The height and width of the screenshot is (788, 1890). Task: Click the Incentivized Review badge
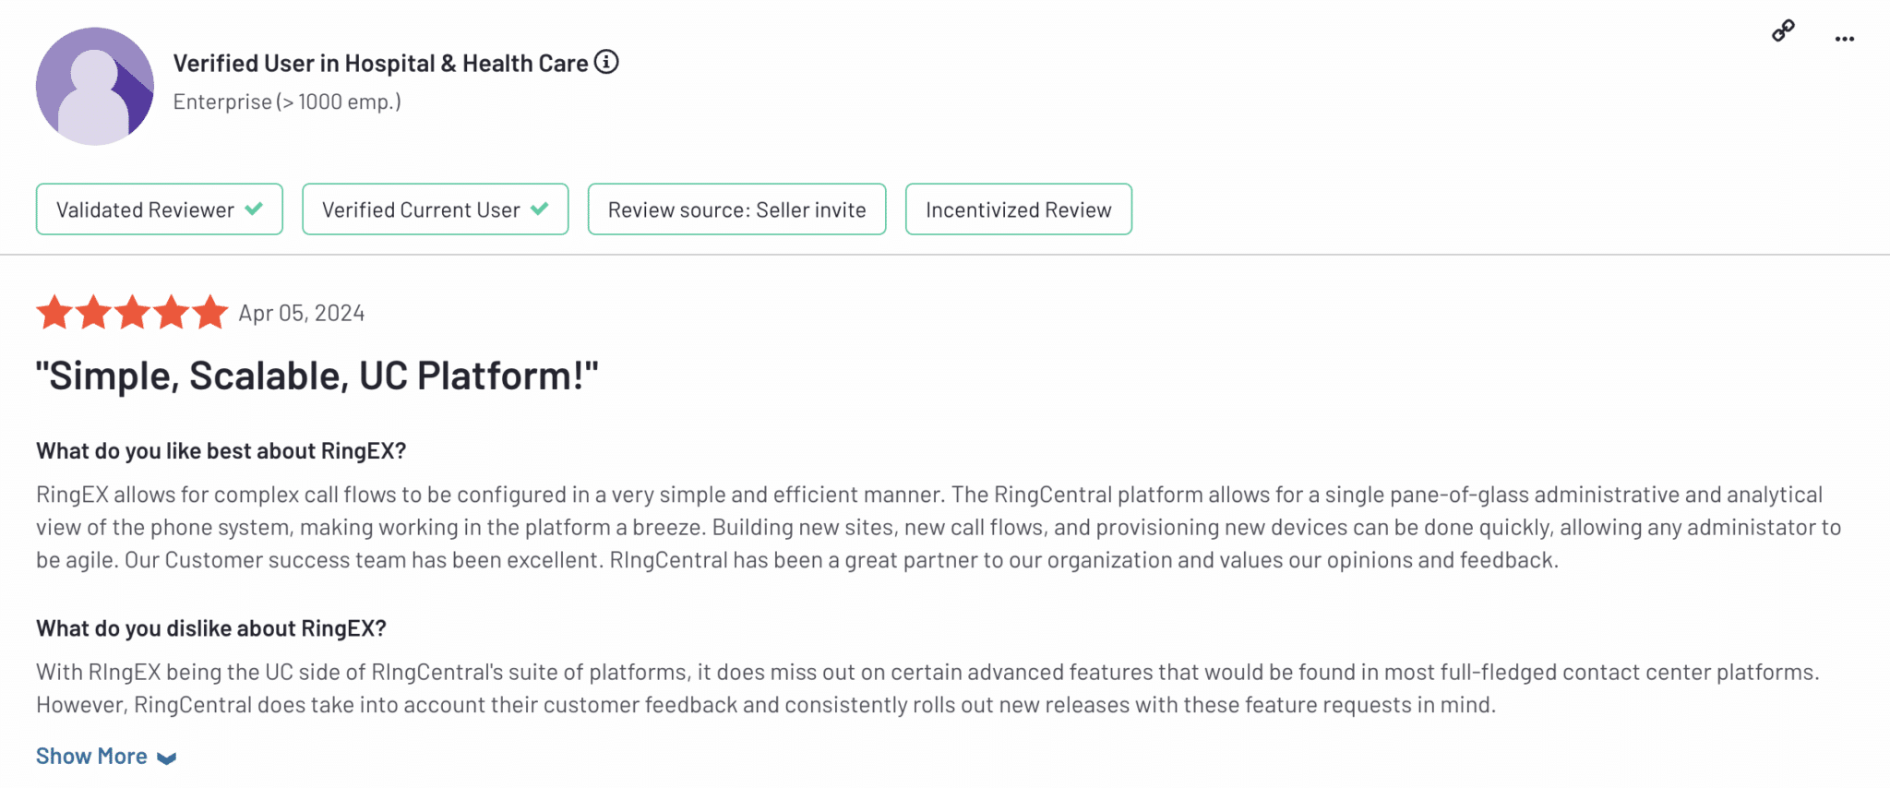coord(1018,210)
